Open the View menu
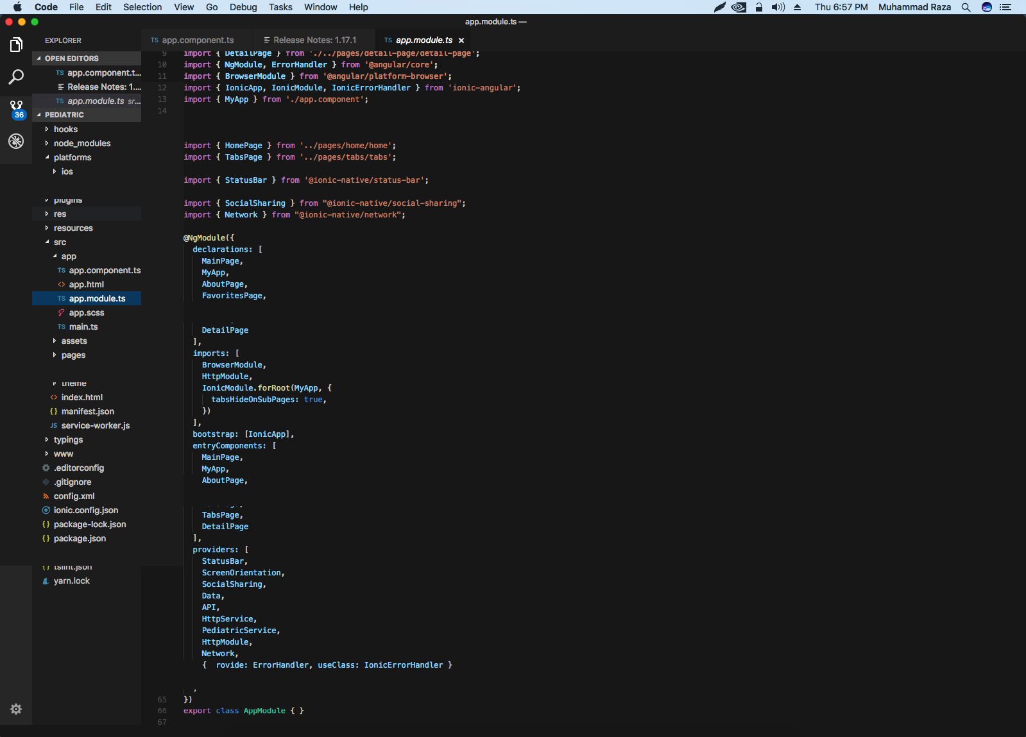The width and height of the screenshot is (1026, 737). (x=184, y=7)
